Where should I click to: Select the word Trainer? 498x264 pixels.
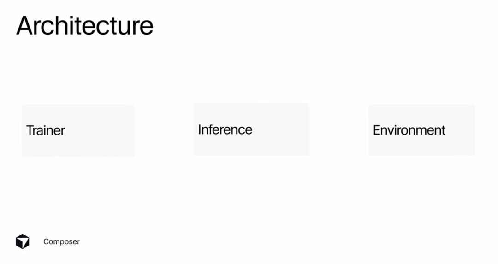pyautogui.click(x=46, y=130)
